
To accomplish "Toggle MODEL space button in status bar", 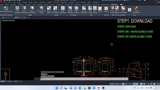I will point(112,84).
